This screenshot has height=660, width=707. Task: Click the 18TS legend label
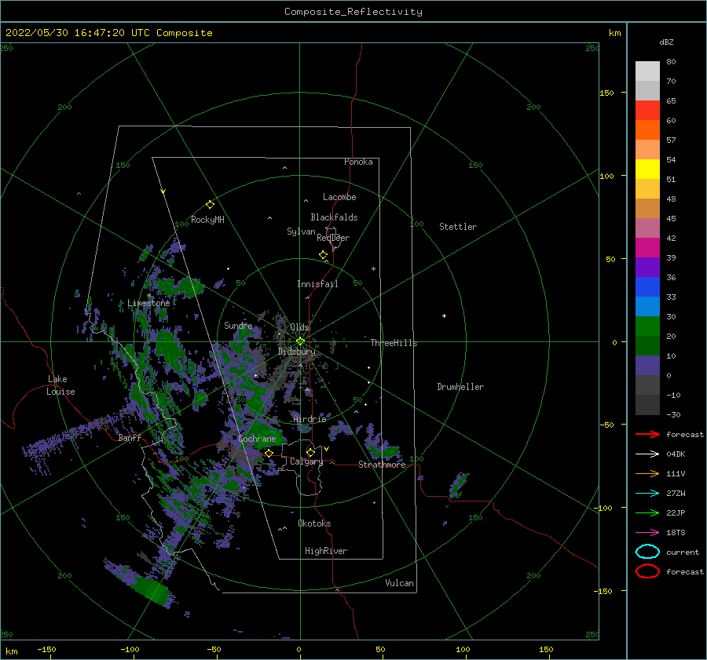pos(676,533)
